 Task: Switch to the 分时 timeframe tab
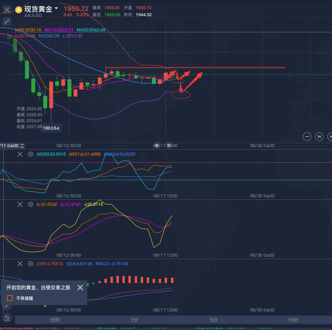pyautogui.click(x=55, y=320)
